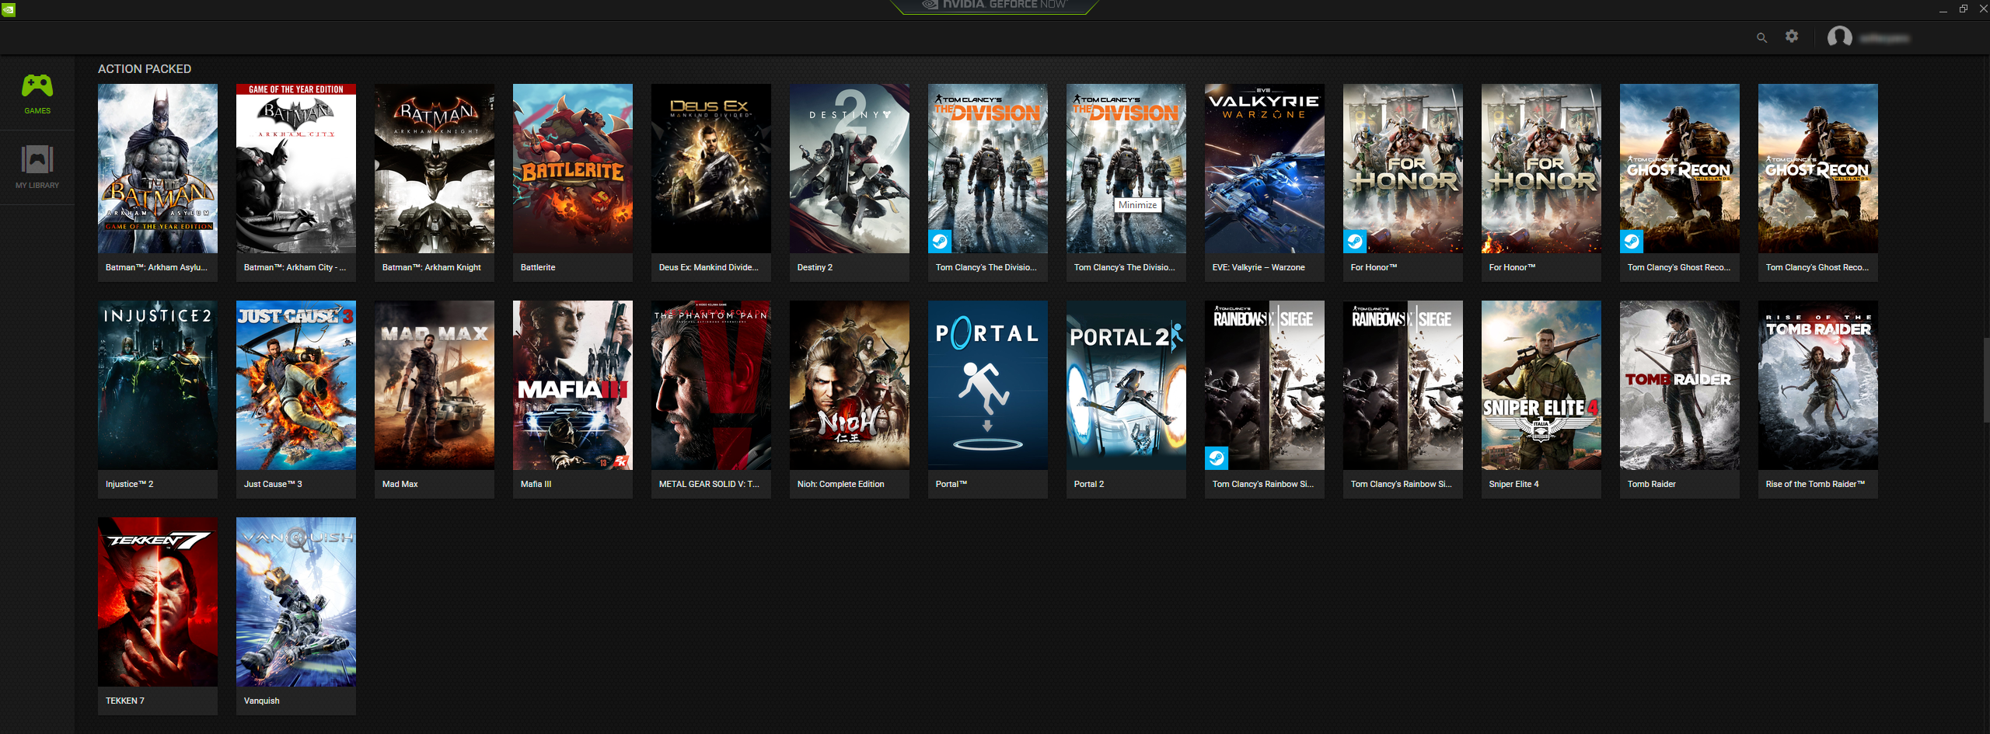Open the user account avatar
The image size is (1990, 734).
click(1839, 37)
